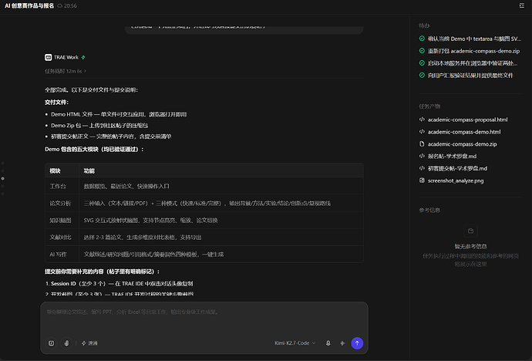Click the 任务产物 section heading
532x361 pixels.
[429, 106]
